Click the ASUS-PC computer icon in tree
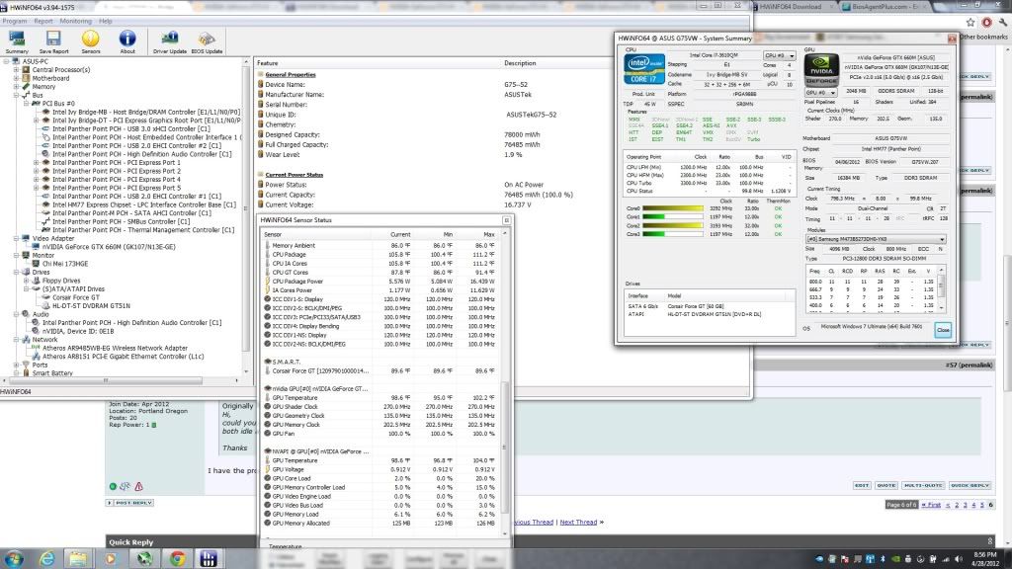 point(16,61)
